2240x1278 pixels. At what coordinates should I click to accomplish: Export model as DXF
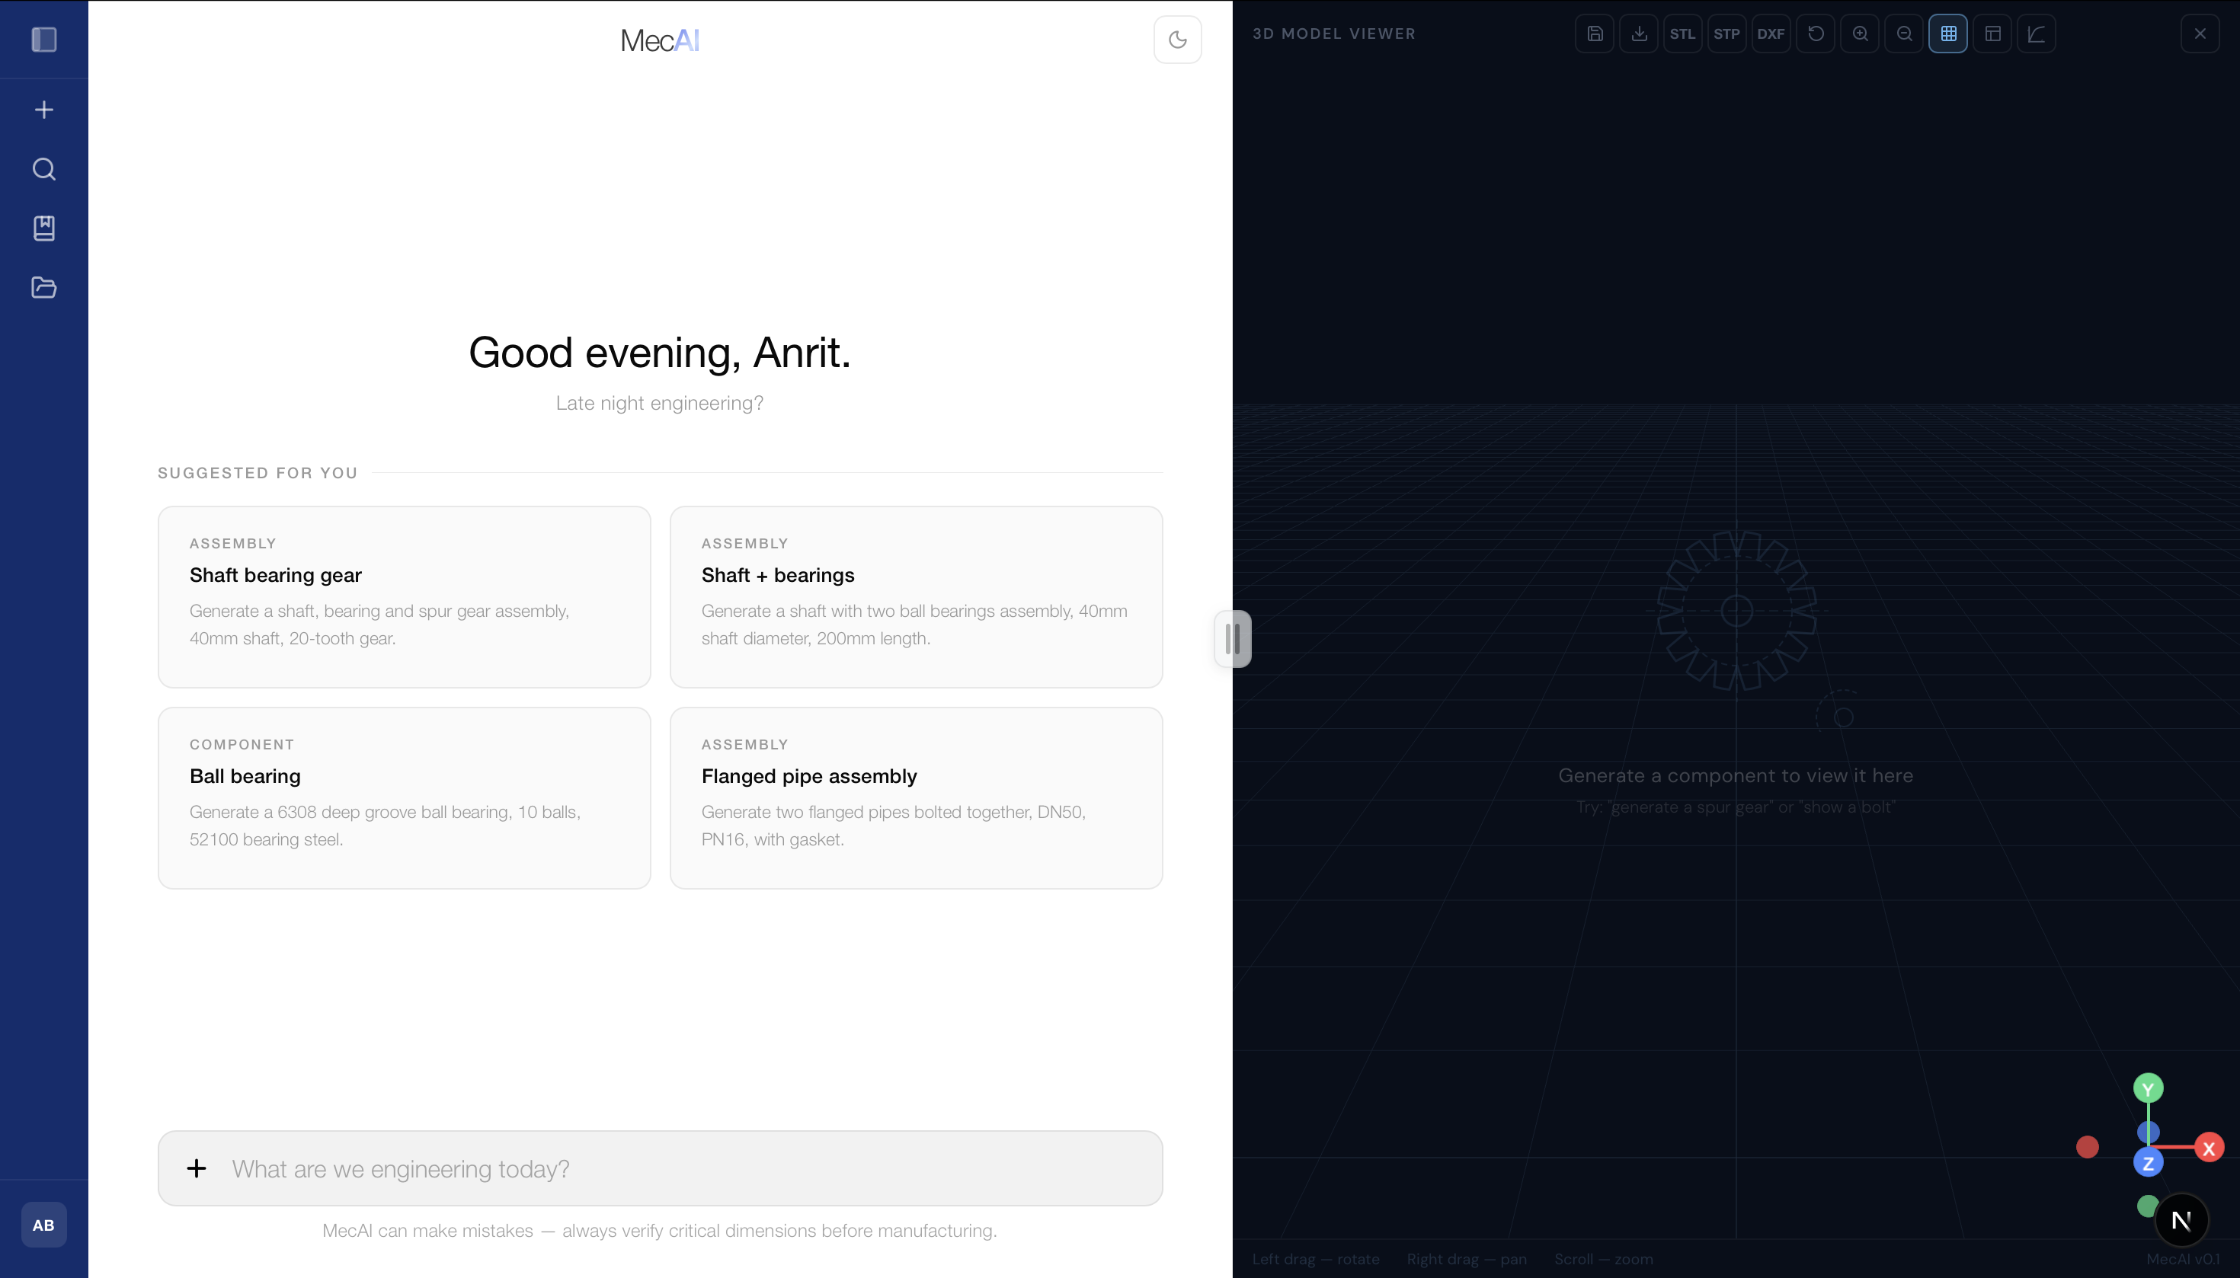click(x=1770, y=34)
